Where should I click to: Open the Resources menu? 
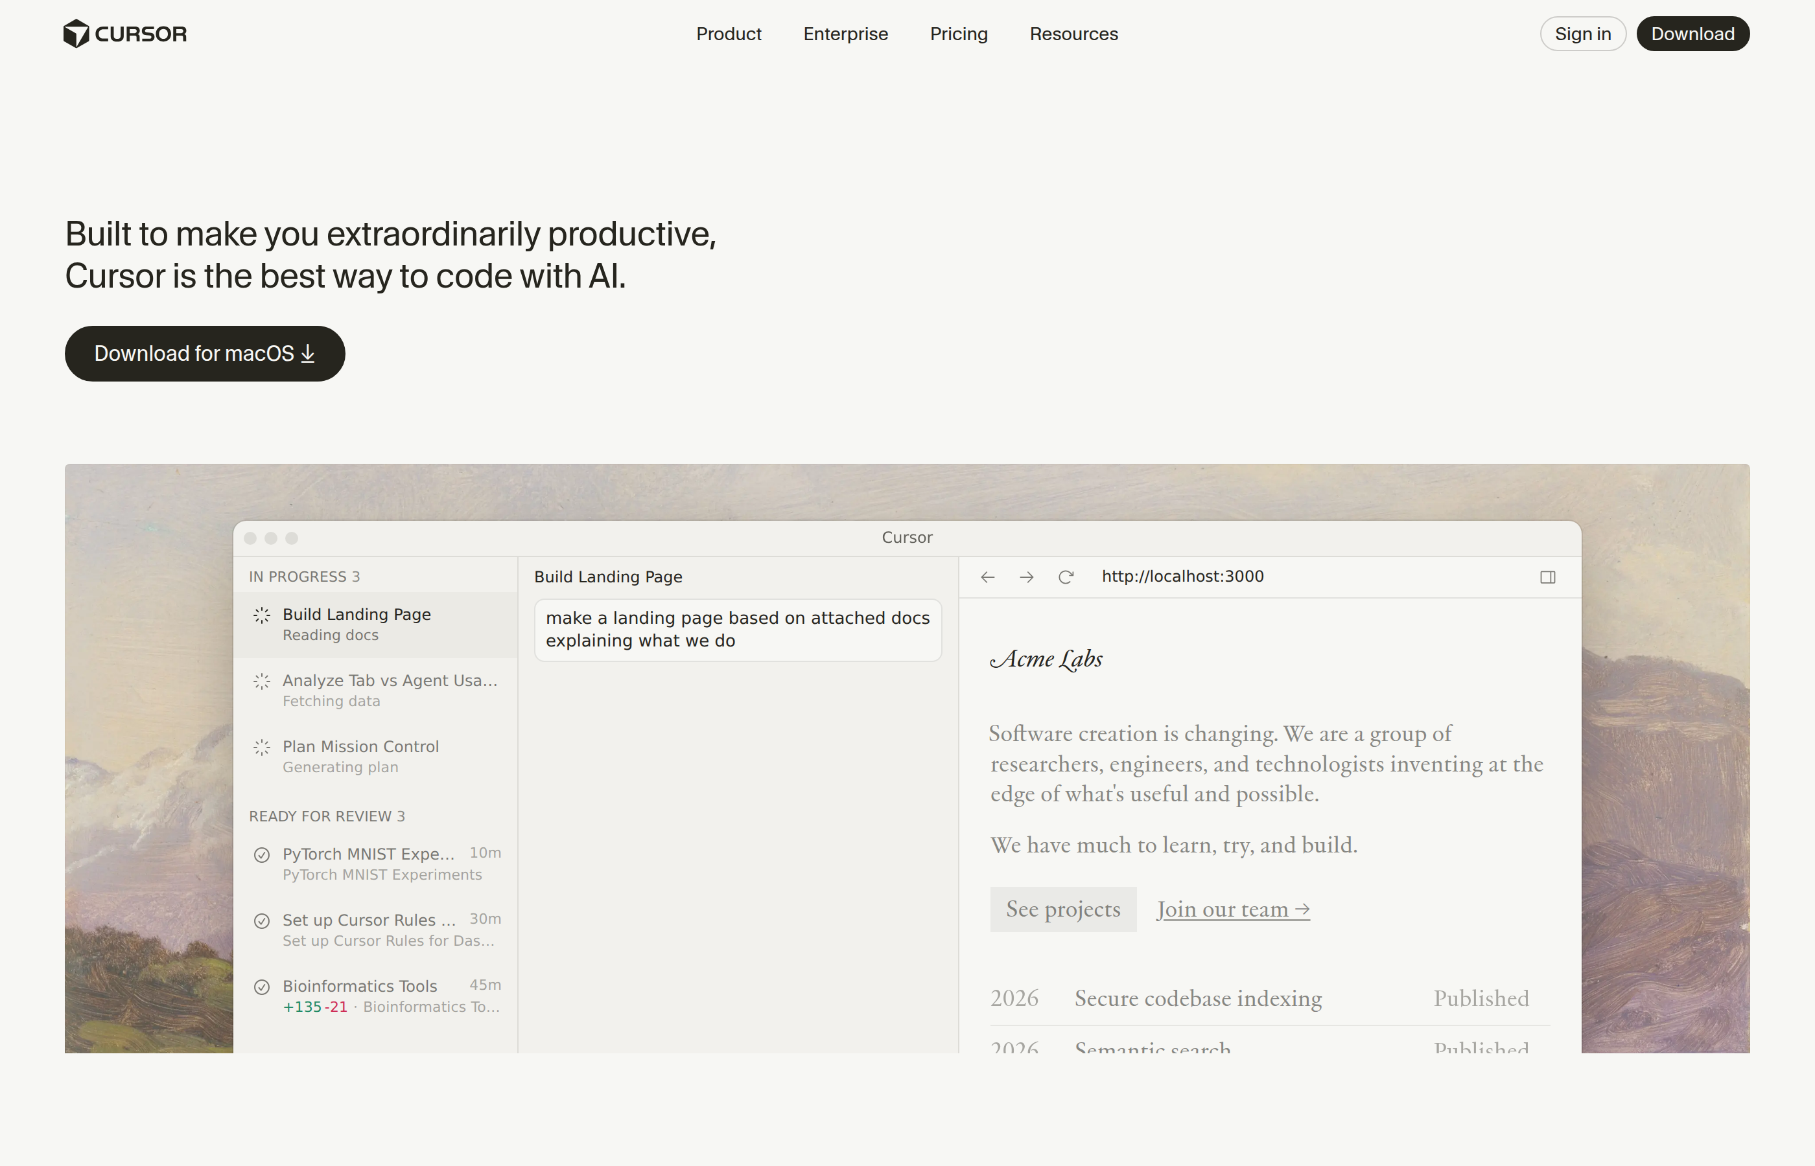pos(1073,34)
